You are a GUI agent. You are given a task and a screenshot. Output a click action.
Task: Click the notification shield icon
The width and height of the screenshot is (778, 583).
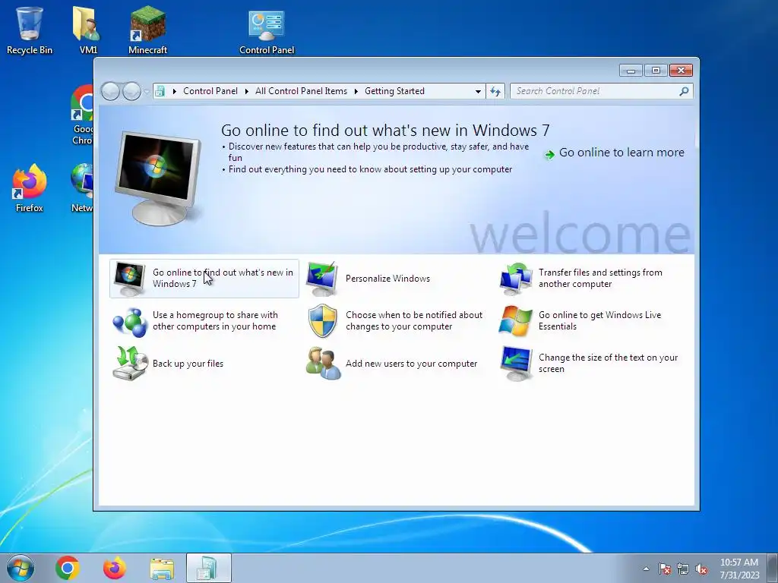tap(322, 321)
